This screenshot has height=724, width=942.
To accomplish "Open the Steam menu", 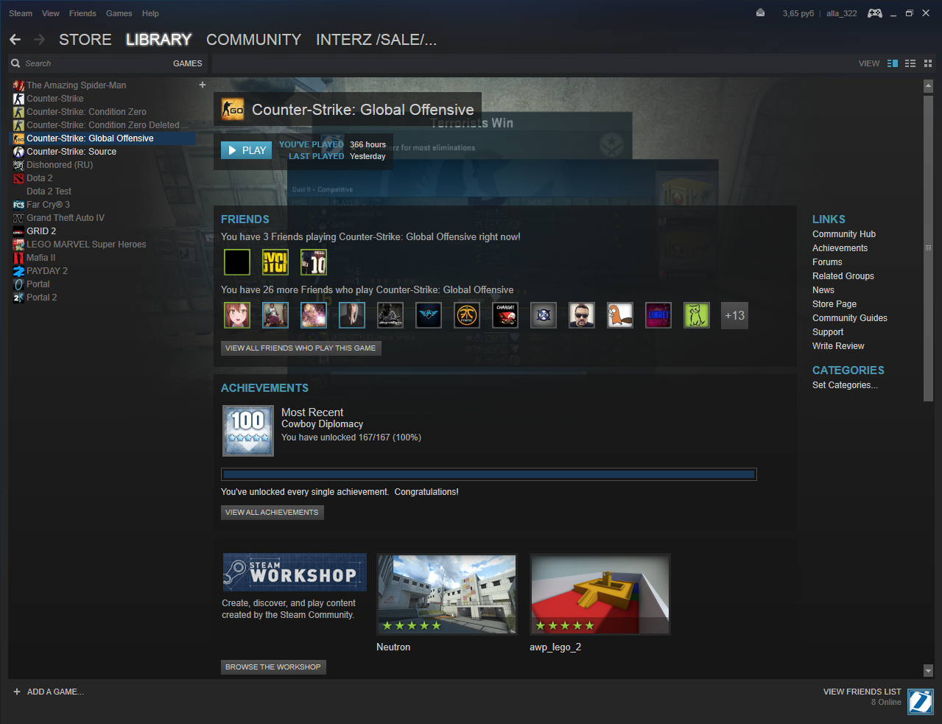I will point(21,13).
